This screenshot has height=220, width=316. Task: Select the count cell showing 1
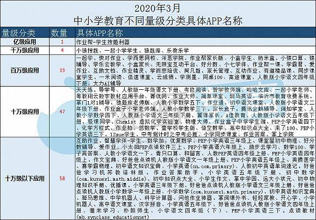click(62, 42)
